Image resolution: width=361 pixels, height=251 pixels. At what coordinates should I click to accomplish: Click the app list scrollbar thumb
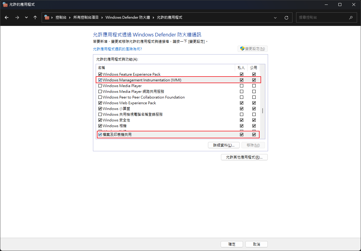(x=263, y=111)
